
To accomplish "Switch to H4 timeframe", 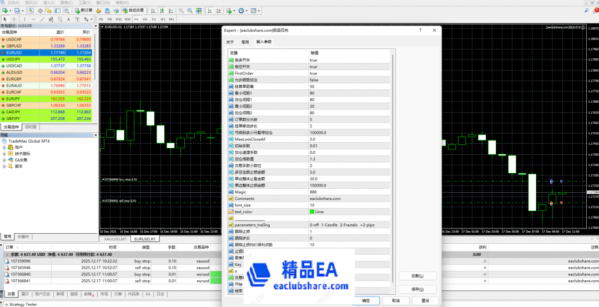I will tap(146, 19).
